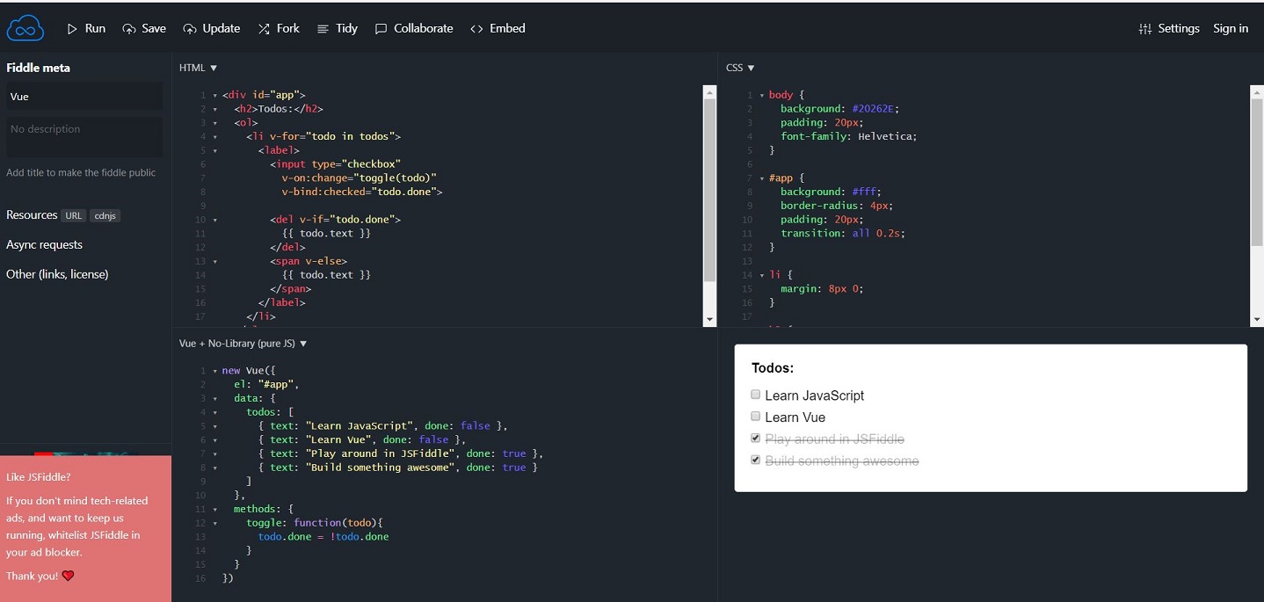Screen dimensions: 1264x602
Task: Expand Async requests section
Action: 44,244
